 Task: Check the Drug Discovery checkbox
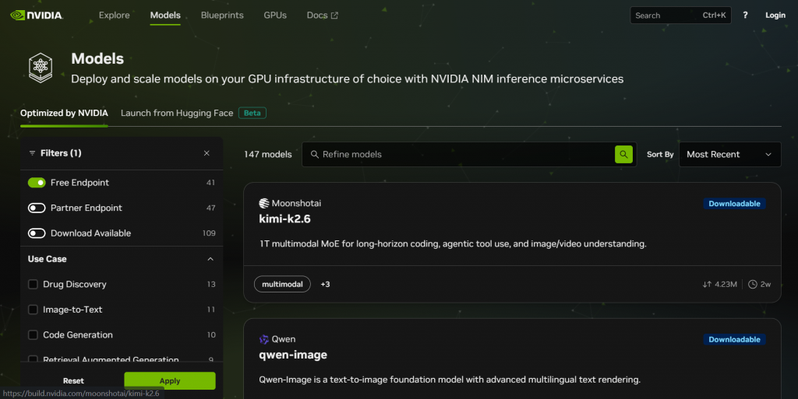point(33,284)
